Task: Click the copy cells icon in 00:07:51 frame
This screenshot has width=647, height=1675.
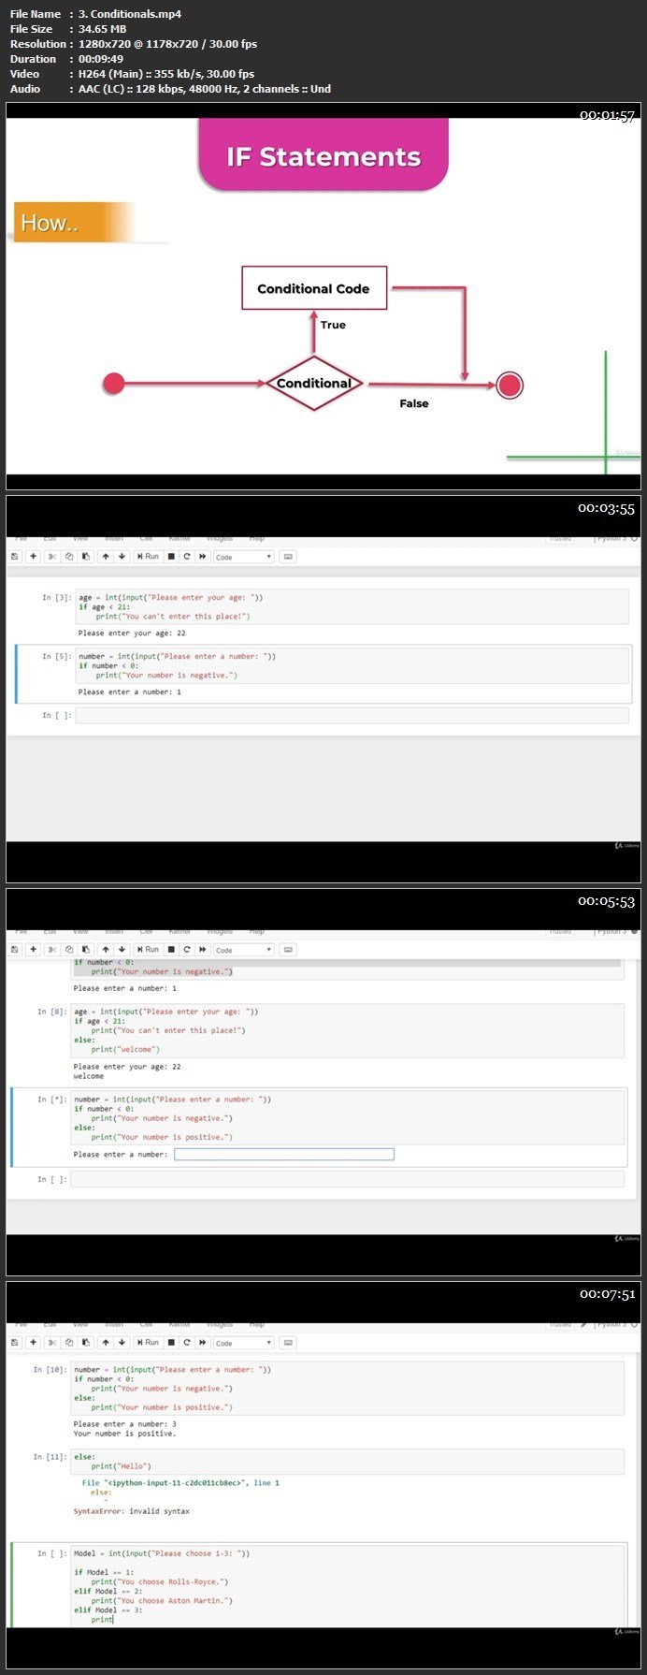Action: (69, 1343)
